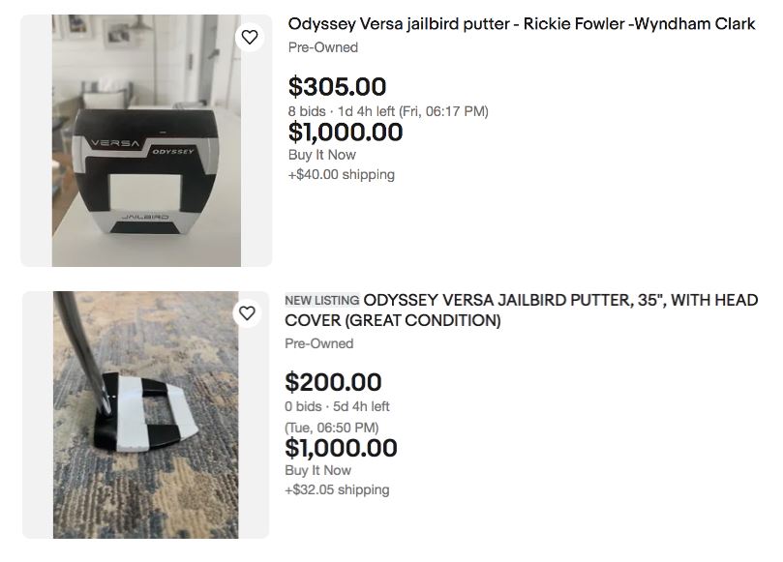Click the $305.00 current bid price
The image size is (783, 562).
click(x=337, y=87)
